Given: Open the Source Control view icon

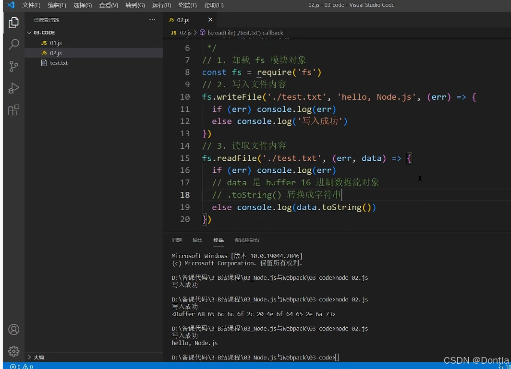Looking at the screenshot, I should tap(13, 66).
